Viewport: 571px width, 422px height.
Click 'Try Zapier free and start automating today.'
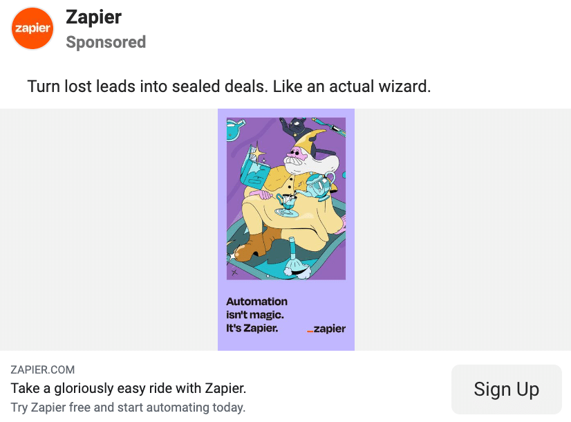coord(128,407)
